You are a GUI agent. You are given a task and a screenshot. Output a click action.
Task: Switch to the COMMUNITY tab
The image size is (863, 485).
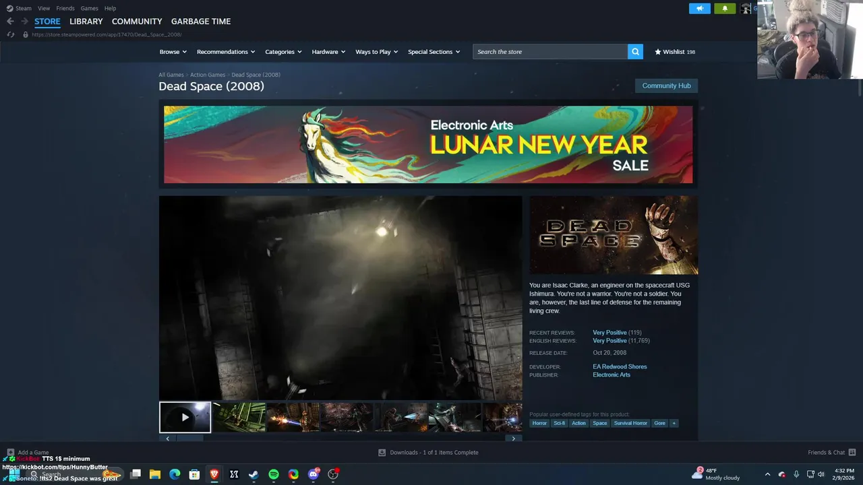[137, 22]
